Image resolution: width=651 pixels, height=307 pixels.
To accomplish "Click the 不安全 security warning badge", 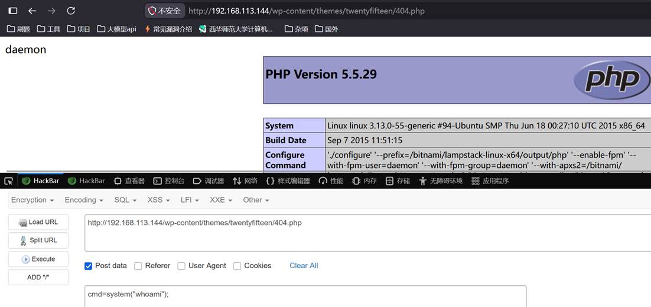I will click(x=165, y=11).
